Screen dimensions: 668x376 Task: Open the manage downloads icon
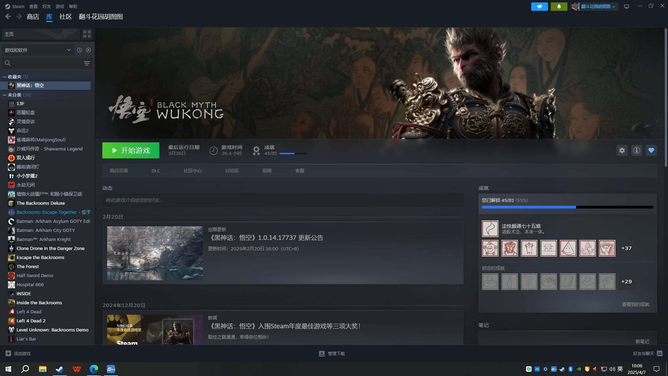click(x=321, y=353)
